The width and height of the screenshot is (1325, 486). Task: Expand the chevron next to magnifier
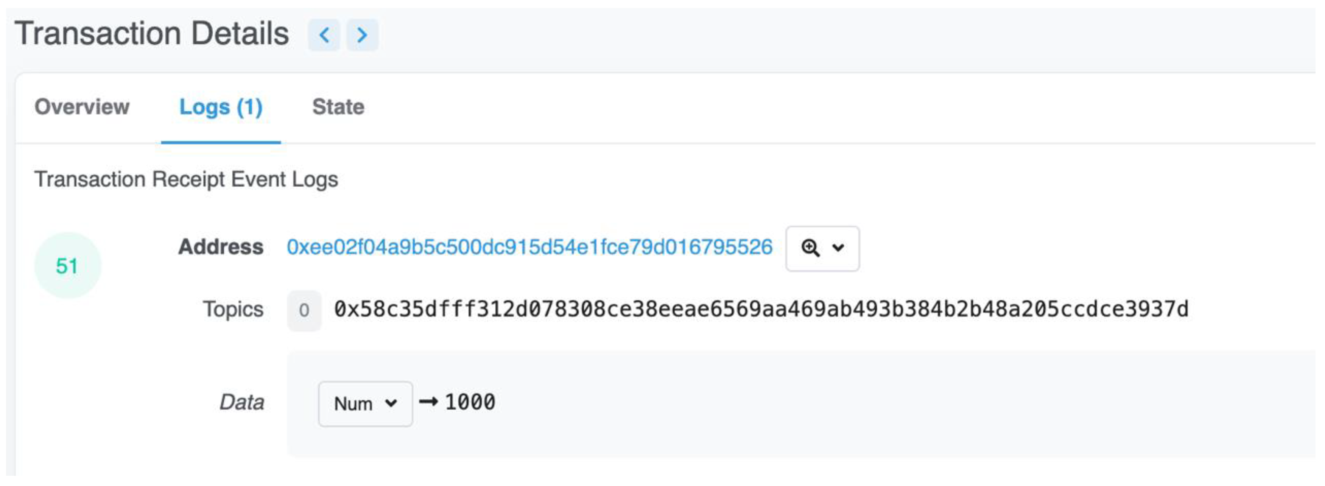(838, 248)
